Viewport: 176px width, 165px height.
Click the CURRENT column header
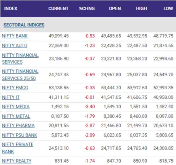(x=59, y=9)
